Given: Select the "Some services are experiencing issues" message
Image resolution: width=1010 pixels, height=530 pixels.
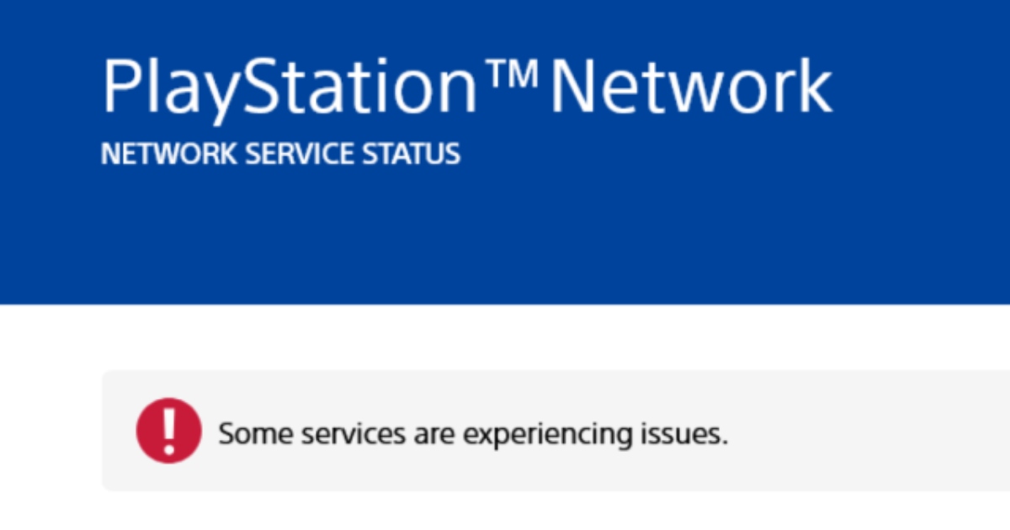Looking at the screenshot, I should click(473, 434).
